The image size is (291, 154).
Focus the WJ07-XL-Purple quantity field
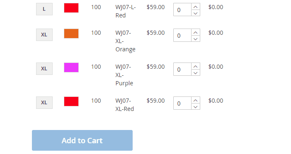click(x=182, y=69)
